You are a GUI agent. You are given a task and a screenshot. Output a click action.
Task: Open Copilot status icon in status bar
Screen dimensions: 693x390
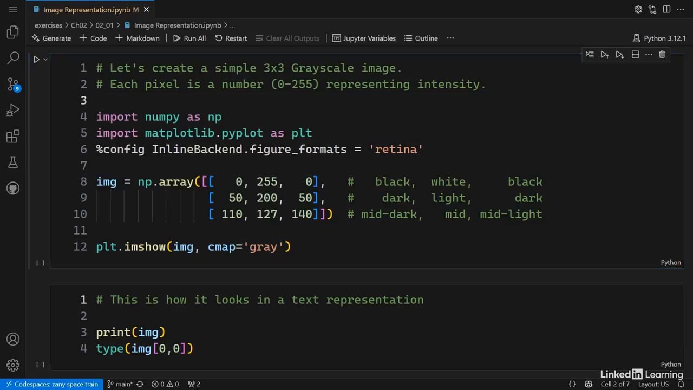click(x=589, y=384)
